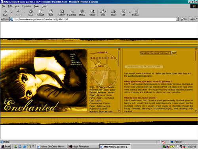The width and height of the screenshot is (198, 149).
Task: Click the Back arrow toolbar icon
Action: pyautogui.click(x=6, y=12)
